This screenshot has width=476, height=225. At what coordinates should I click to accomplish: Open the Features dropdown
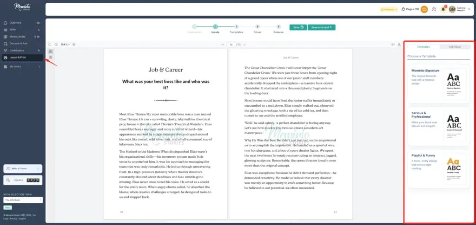(x=389, y=9)
